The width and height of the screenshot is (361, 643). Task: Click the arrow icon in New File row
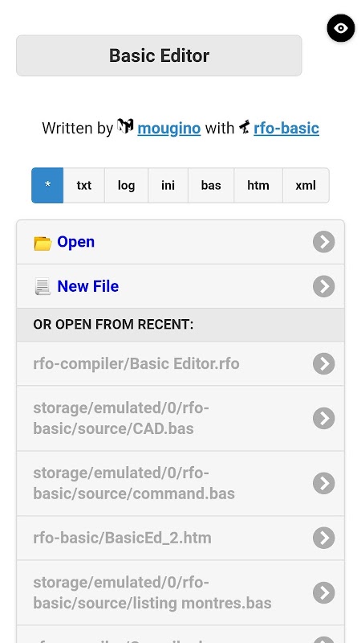(x=324, y=286)
